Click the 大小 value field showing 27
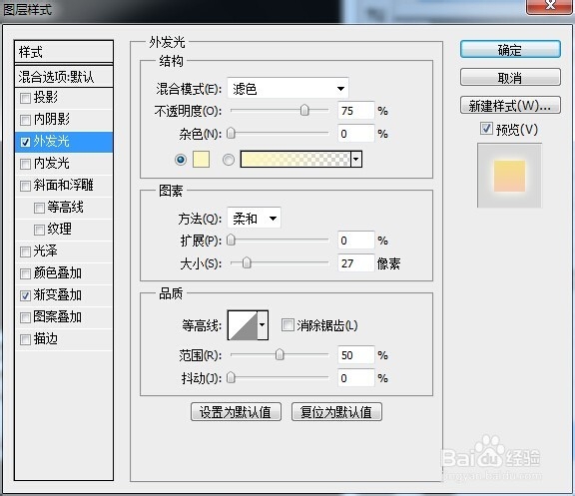Screen dimensions: 575x496 (355, 263)
